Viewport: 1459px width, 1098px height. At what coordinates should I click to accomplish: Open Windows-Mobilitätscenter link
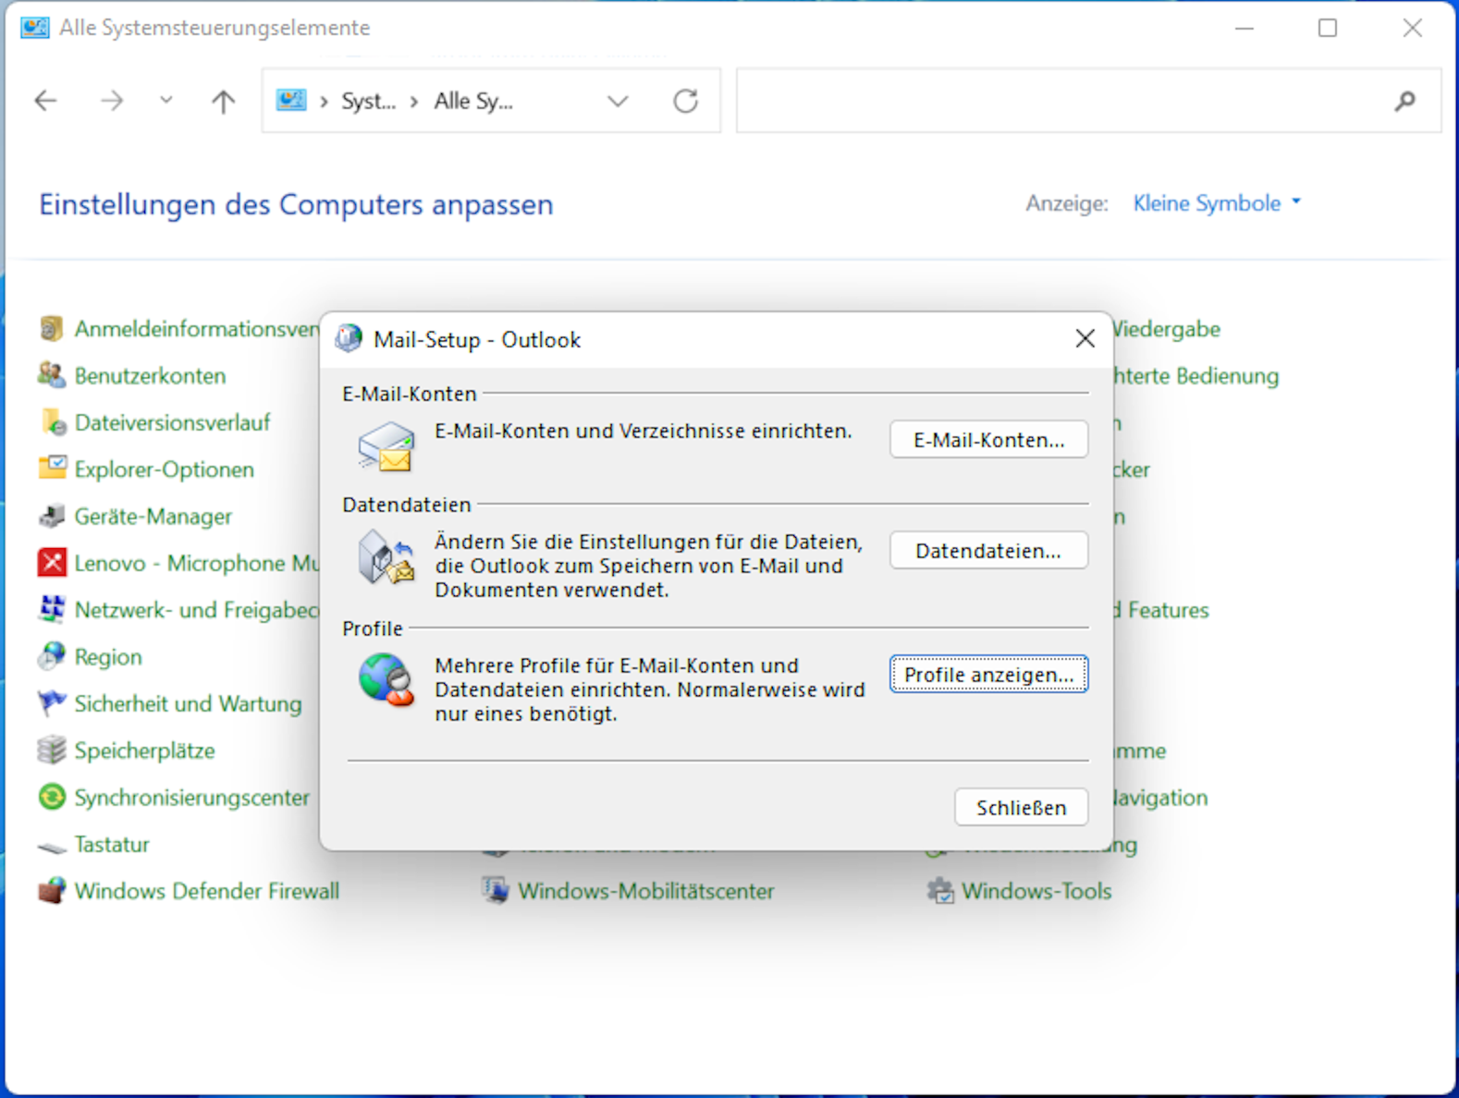click(x=645, y=891)
